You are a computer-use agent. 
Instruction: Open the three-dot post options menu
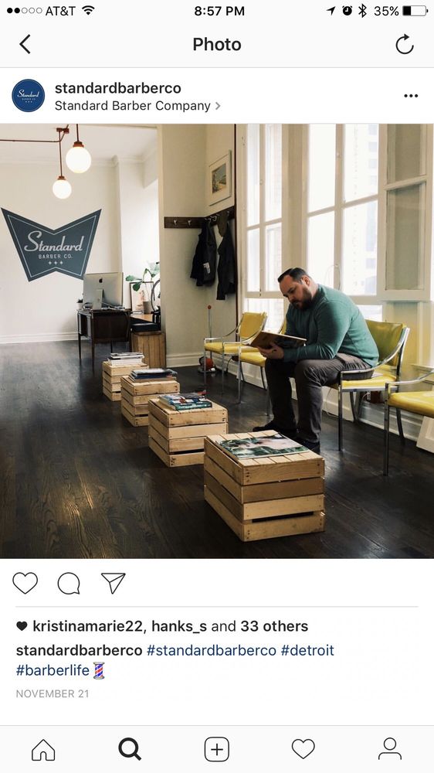pyautogui.click(x=411, y=96)
